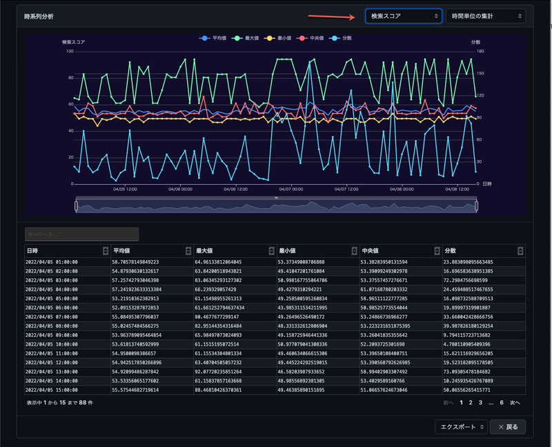Open the 検索スコア metric dropdown
The image size is (552, 447).
tap(403, 15)
